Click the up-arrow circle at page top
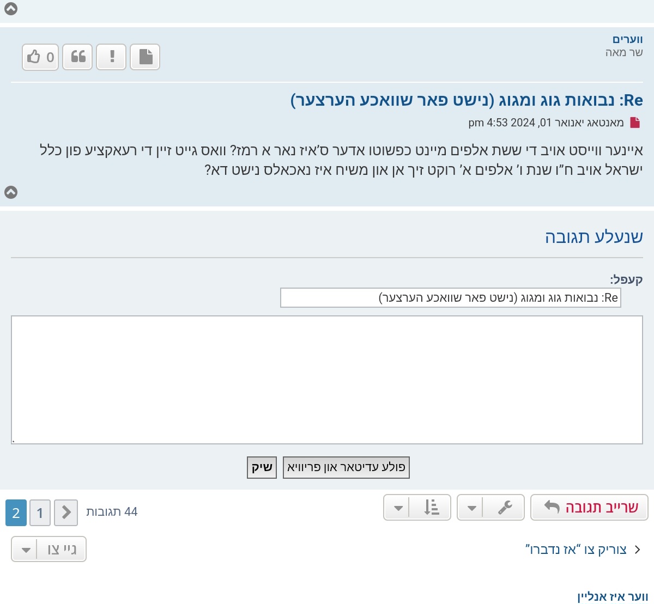 (x=11, y=9)
